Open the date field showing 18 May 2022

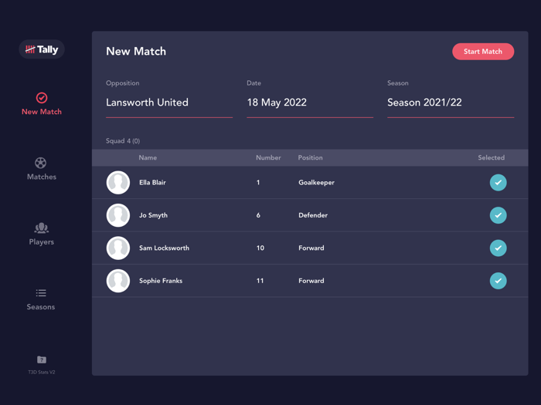[309, 103]
